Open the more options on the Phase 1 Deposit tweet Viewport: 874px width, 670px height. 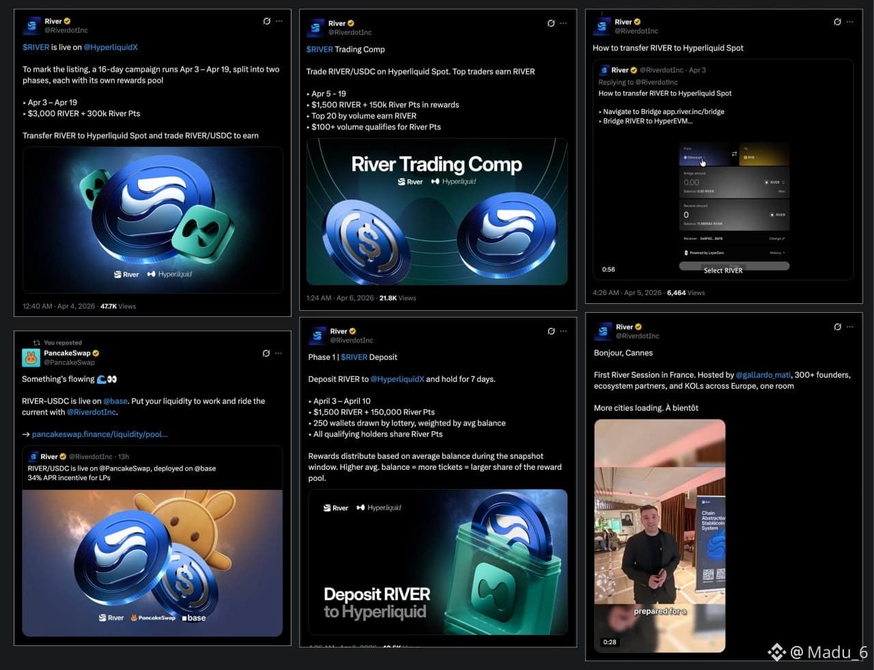click(x=563, y=331)
